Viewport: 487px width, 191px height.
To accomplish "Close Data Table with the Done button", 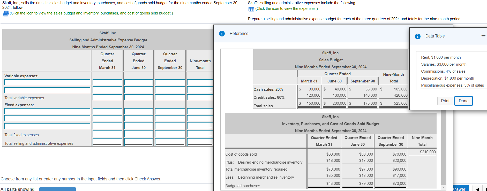I will pos(463,101).
